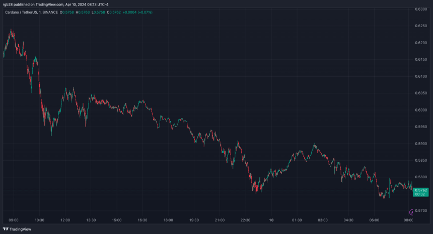Click the High price value H0.5763

[83, 11]
